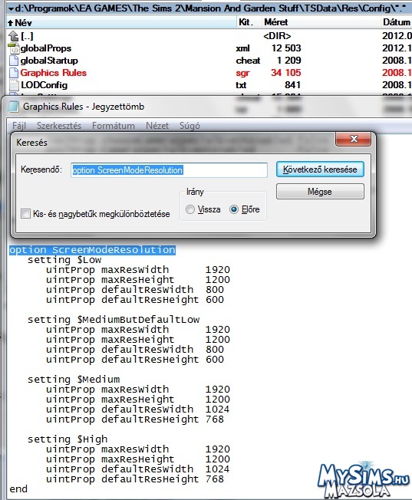Click the setting $Medium line
Viewport: 412px width, 500px height.
tap(74, 380)
